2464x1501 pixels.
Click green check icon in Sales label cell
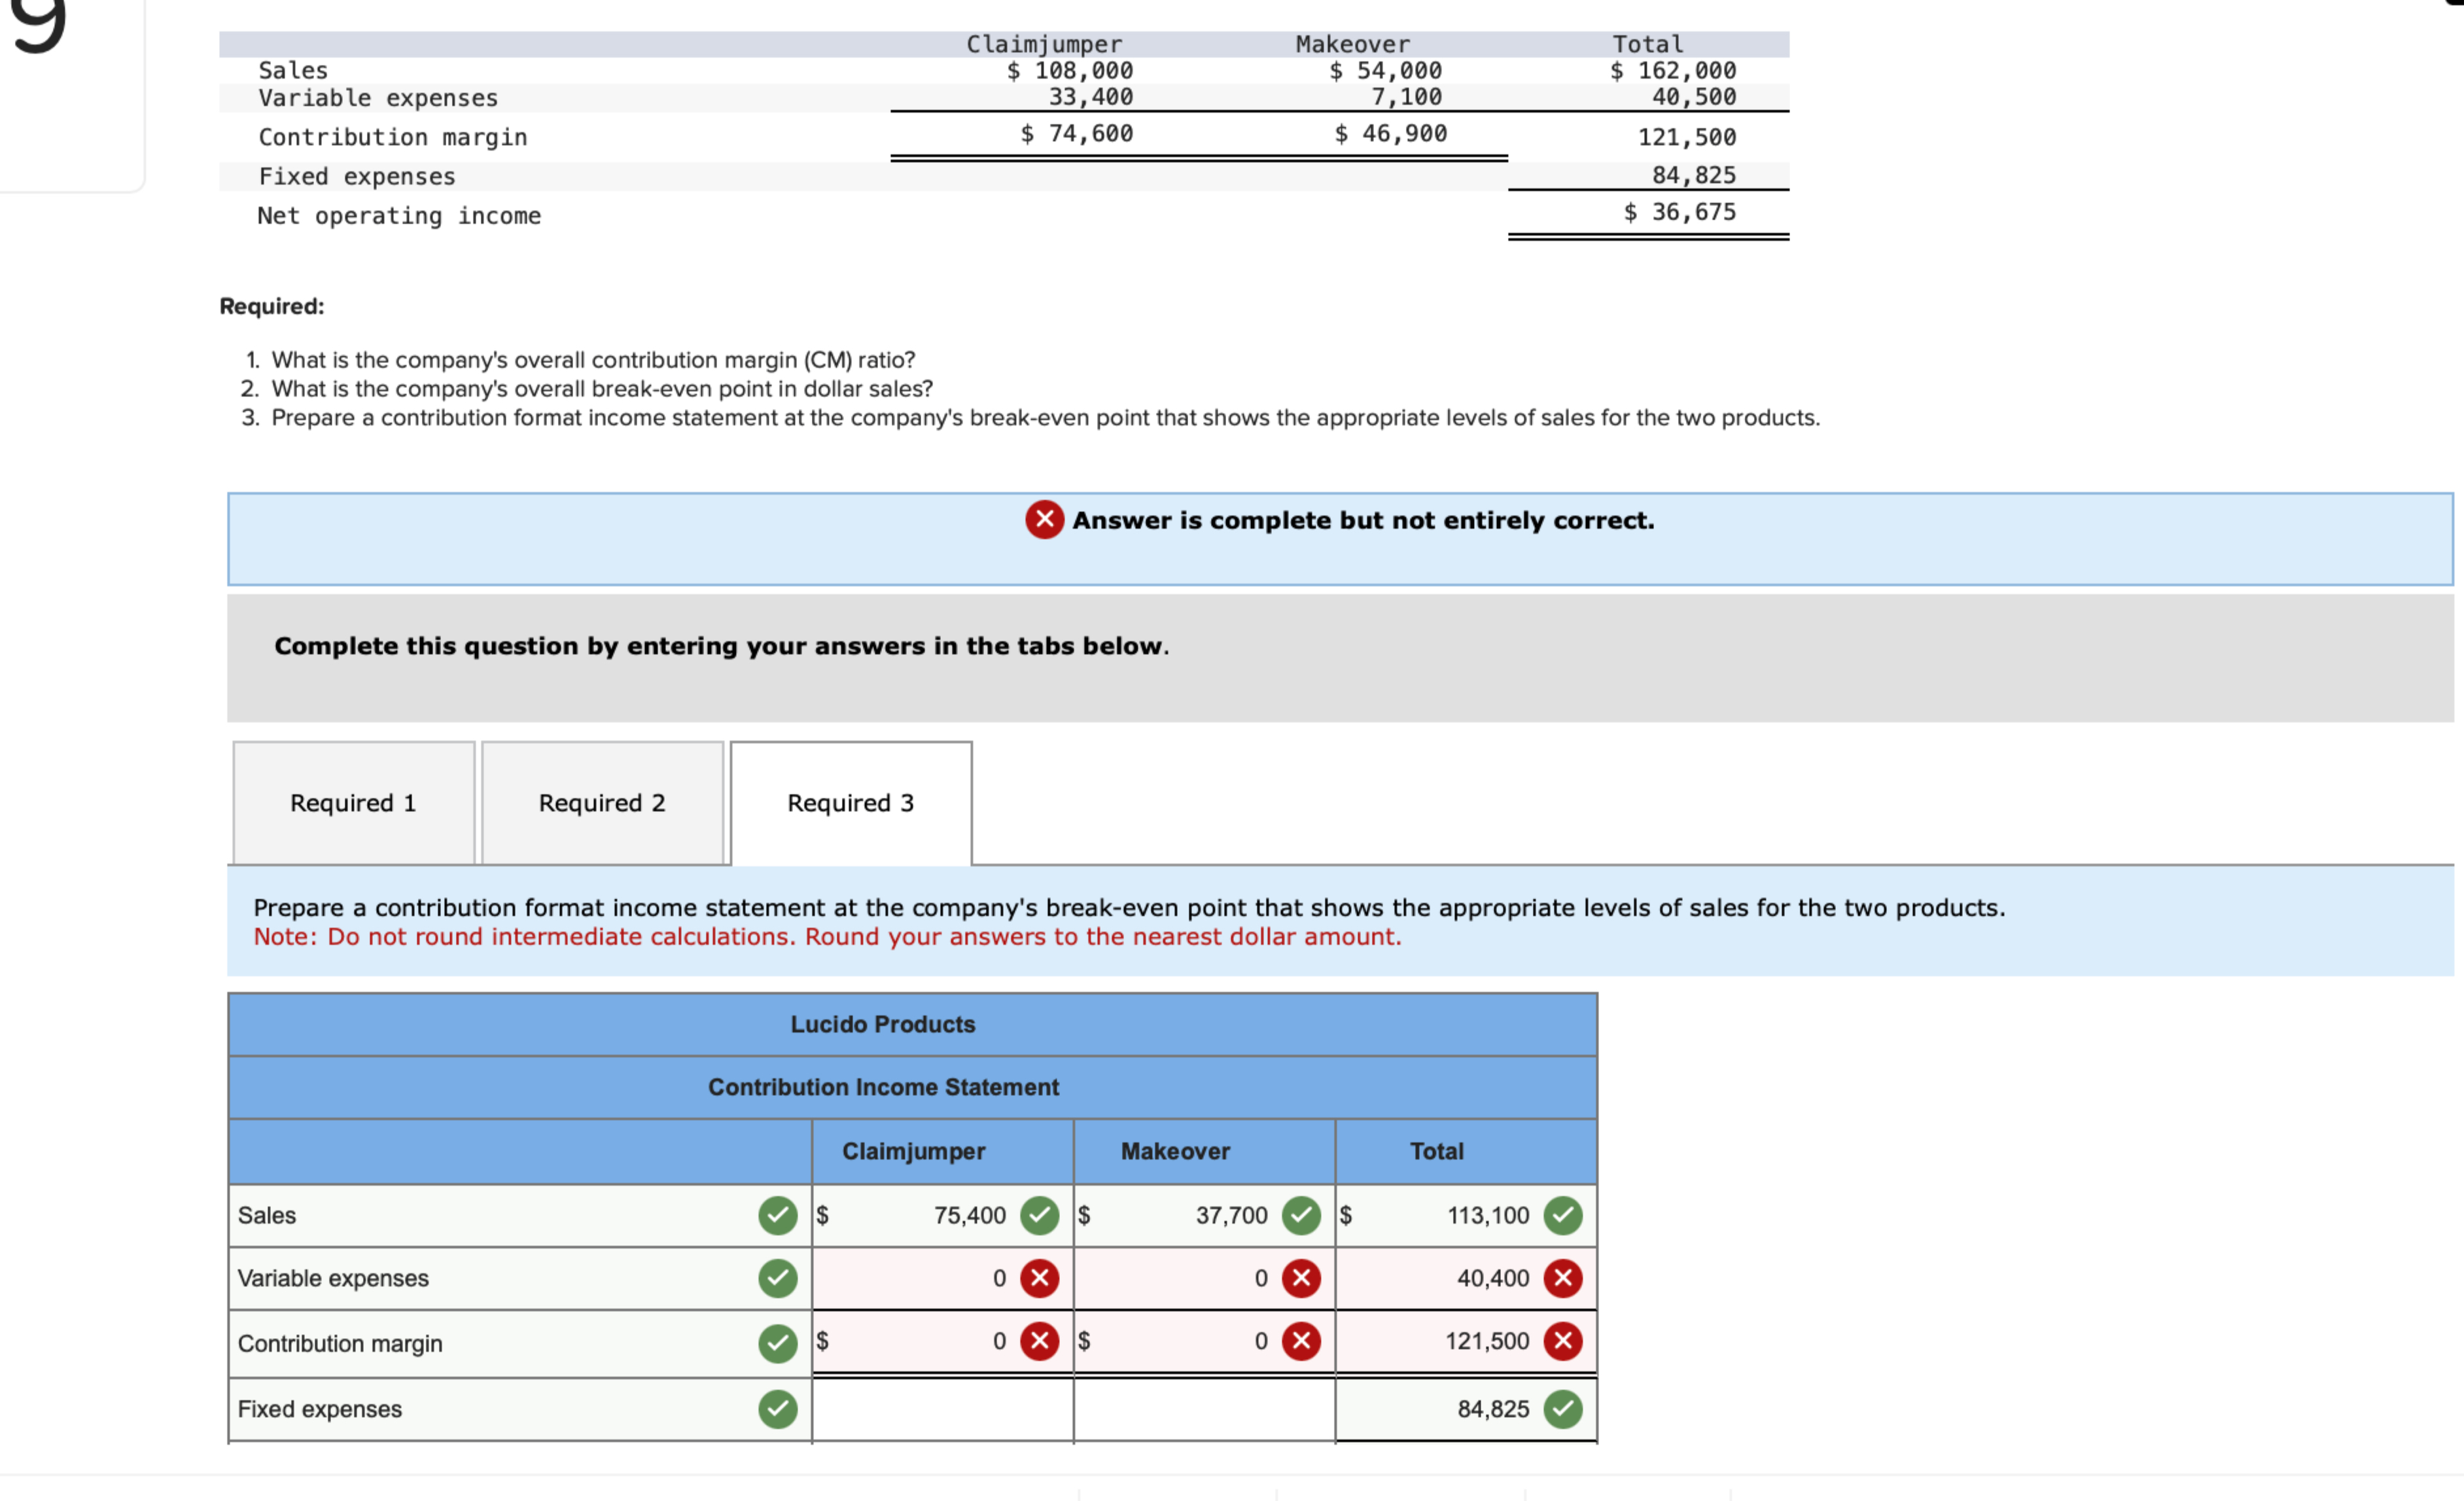tap(778, 1216)
